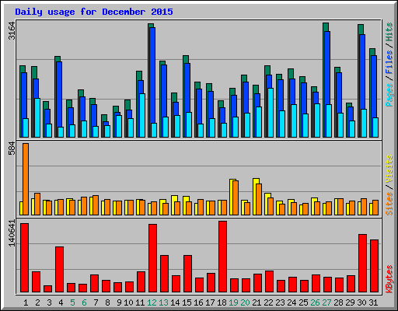The height and width of the screenshot is (311, 398).
Task: Click green weekend day label 27
Action: click(x=326, y=302)
